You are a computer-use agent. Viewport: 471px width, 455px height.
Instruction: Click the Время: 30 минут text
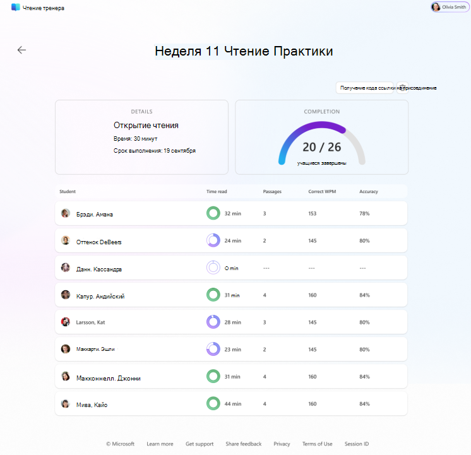(x=136, y=139)
